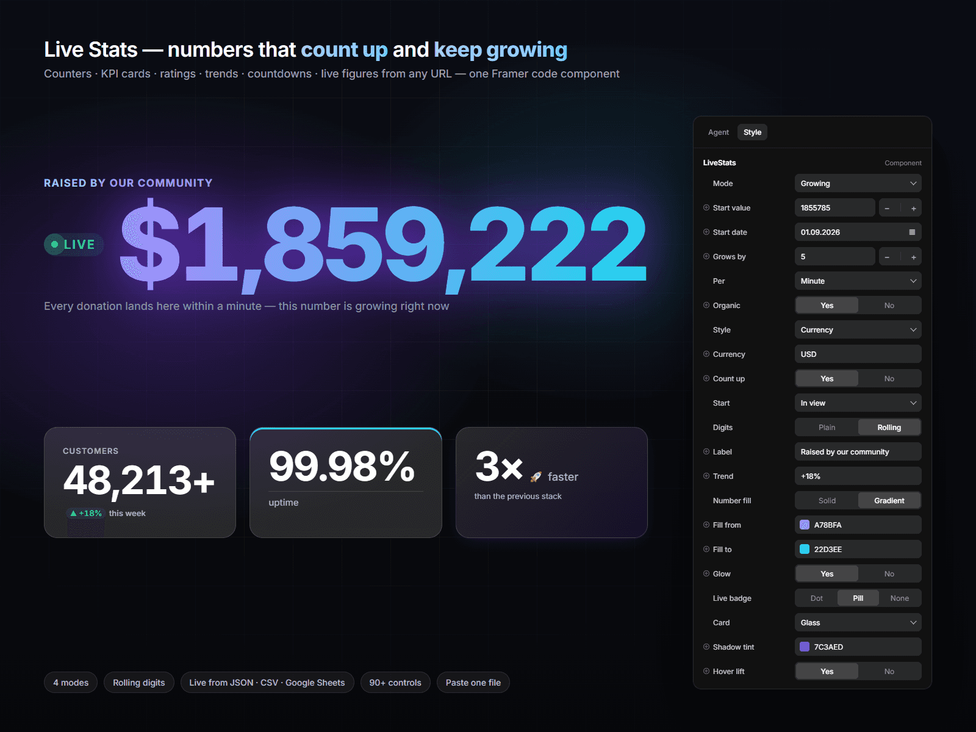Open the calendar icon in Start date field
Viewport: 976px width, 732px height.
pos(912,232)
